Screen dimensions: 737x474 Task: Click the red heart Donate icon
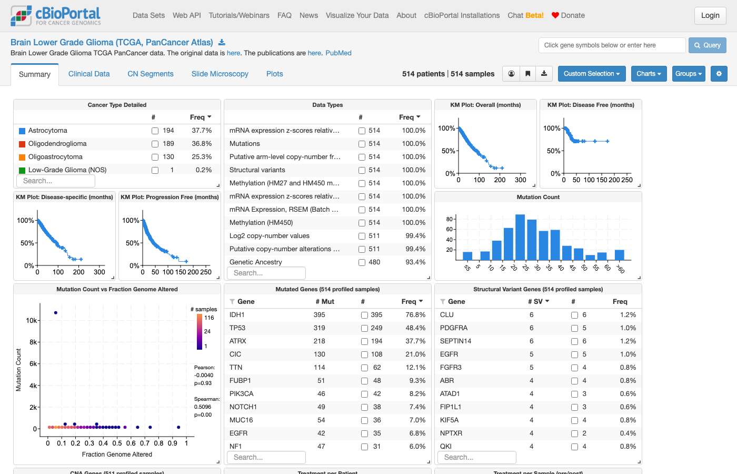555,15
